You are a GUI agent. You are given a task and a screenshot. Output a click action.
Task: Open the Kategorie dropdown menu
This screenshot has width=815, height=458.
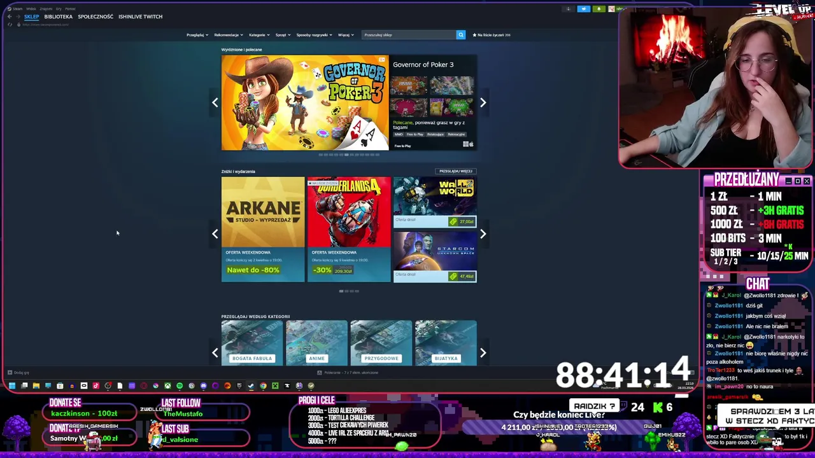tap(259, 35)
